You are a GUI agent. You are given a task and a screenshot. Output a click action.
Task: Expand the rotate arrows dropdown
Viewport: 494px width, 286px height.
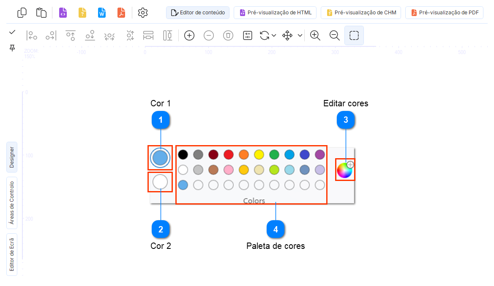tap(274, 36)
